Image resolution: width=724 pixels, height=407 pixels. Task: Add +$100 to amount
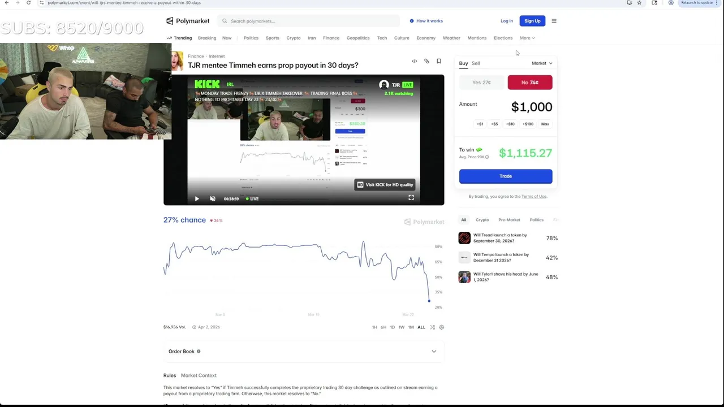tap(528, 124)
